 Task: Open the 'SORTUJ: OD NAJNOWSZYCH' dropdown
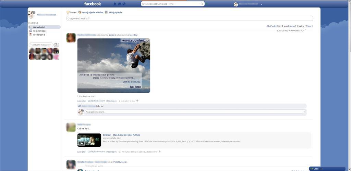291,30
